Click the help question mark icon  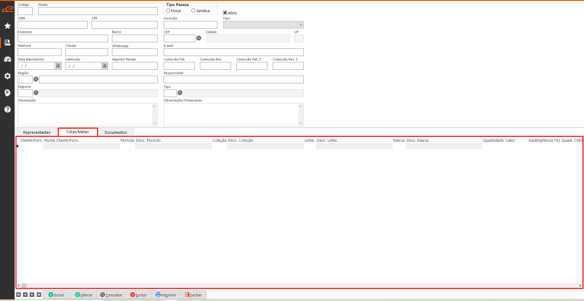(8, 109)
